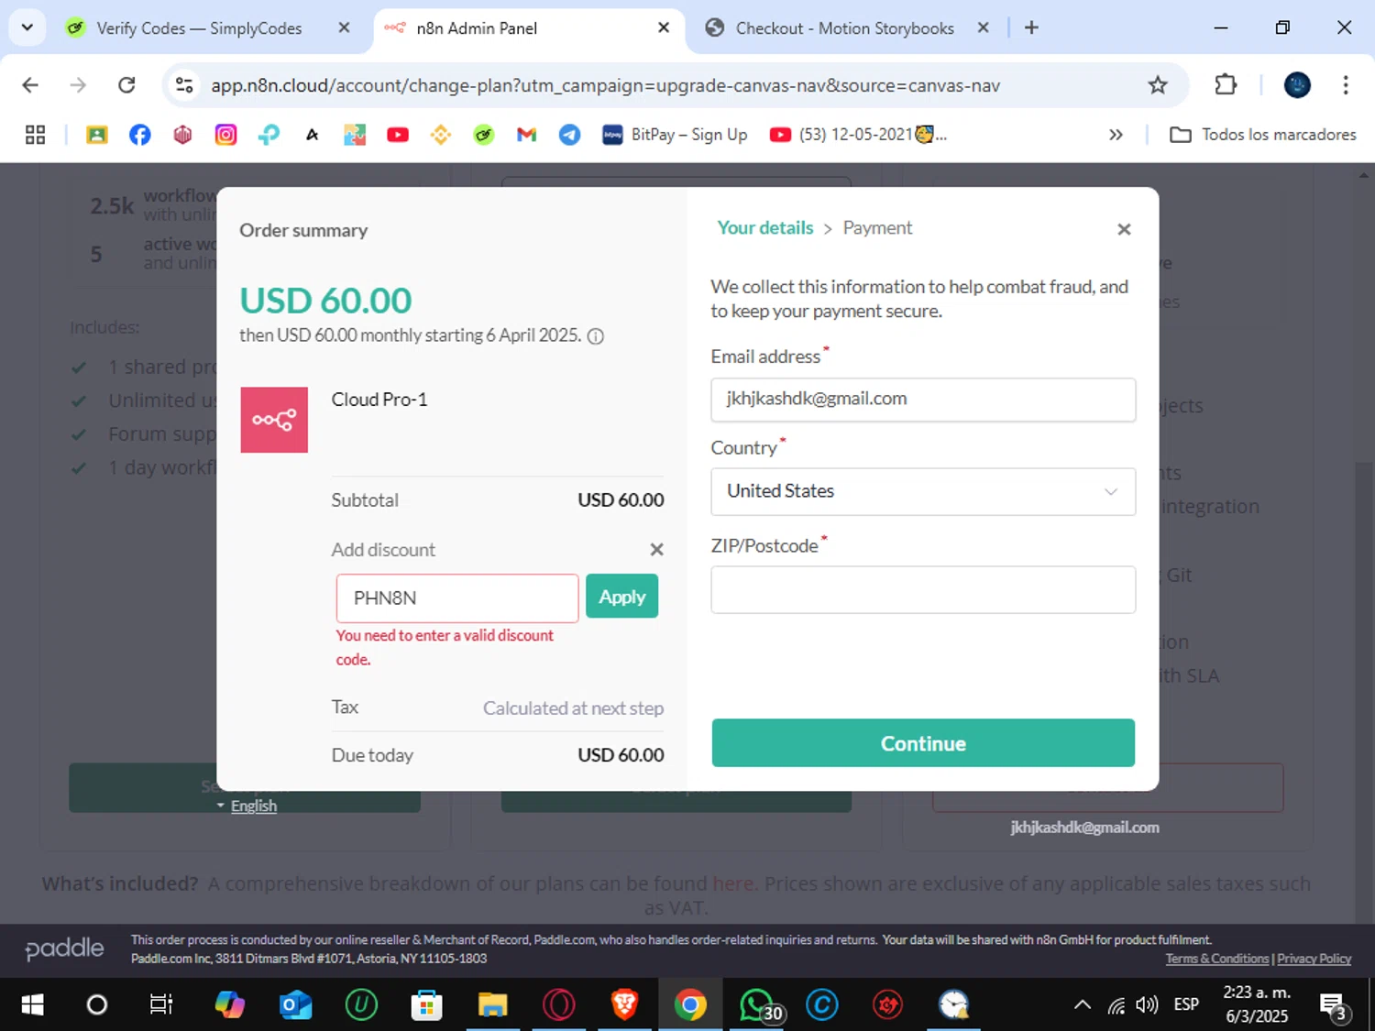This screenshot has width=1375, height=1031.
Task: Open the Binance bookmark icon
Action: [441, 135]
